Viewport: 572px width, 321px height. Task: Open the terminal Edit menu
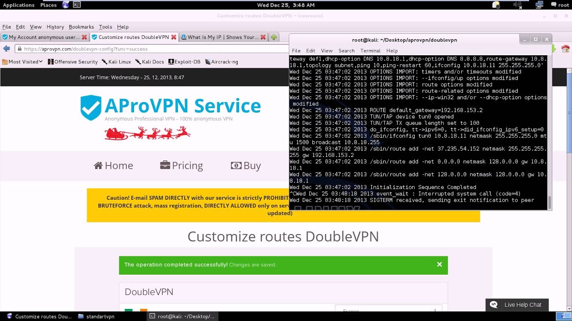point(311,51)
